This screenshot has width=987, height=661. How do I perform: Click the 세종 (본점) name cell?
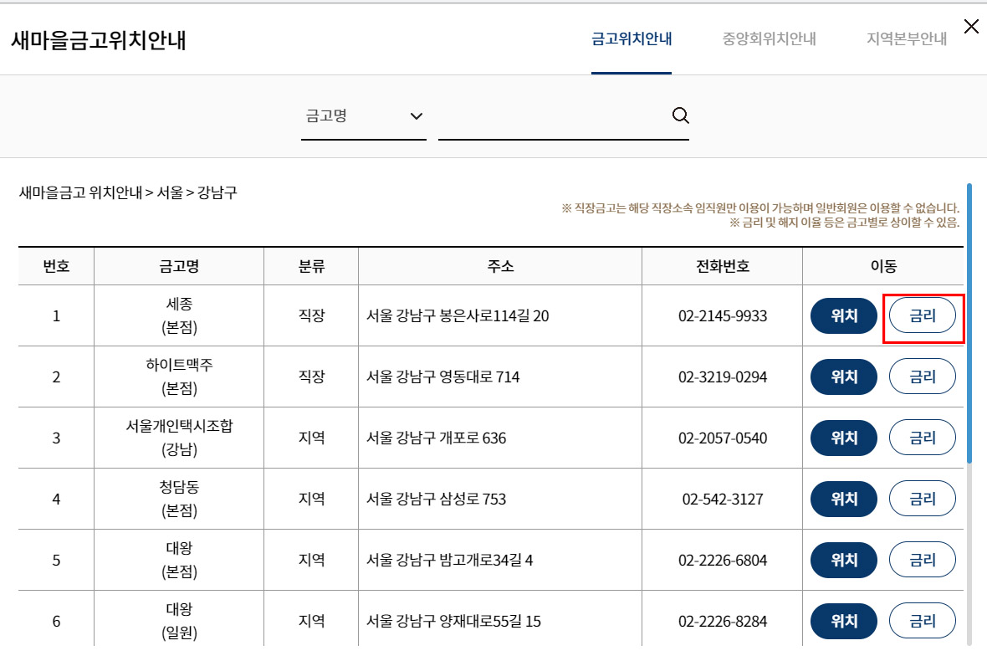pos(179,316)
